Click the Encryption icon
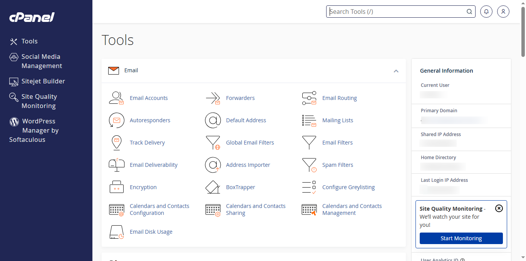 point(116,187)
